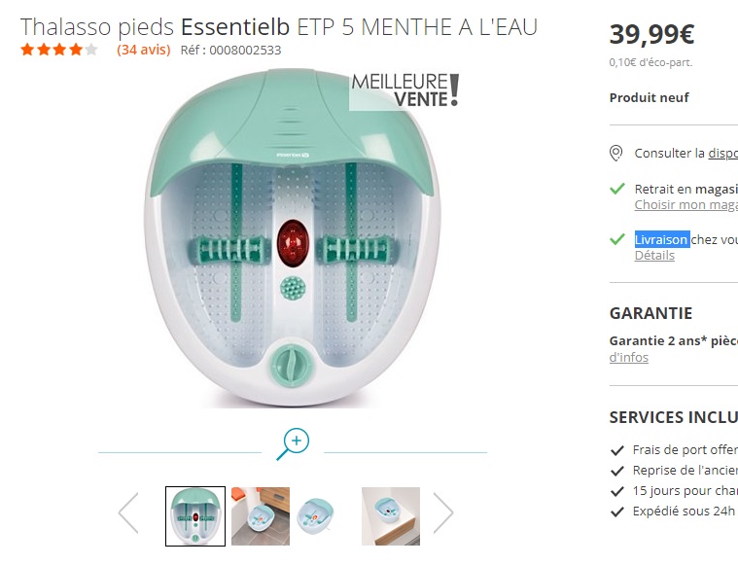The image size is (738, 565).
Task: Click the checkmark beside Expédié sous 24h
Action: pos(616,511)
